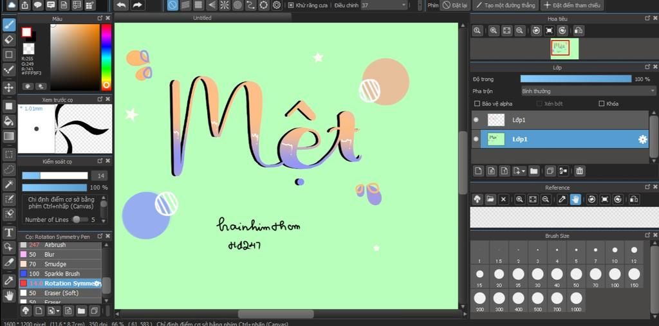The width and height of the screenshot is (659, 326).
Task: Enable the Bảo vệ alpha checkbox
Action: [477, 104]
